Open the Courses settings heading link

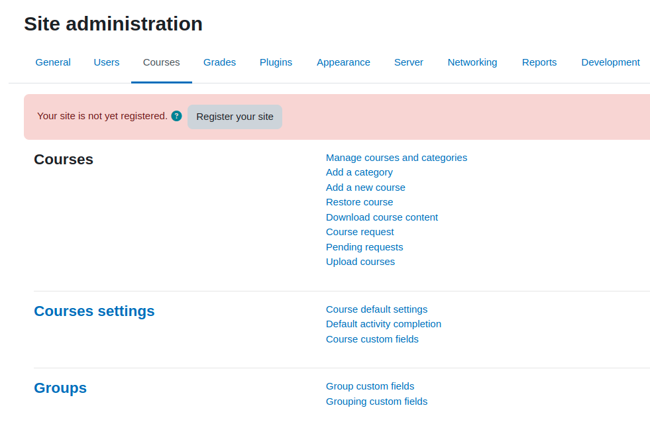(94, 311)
